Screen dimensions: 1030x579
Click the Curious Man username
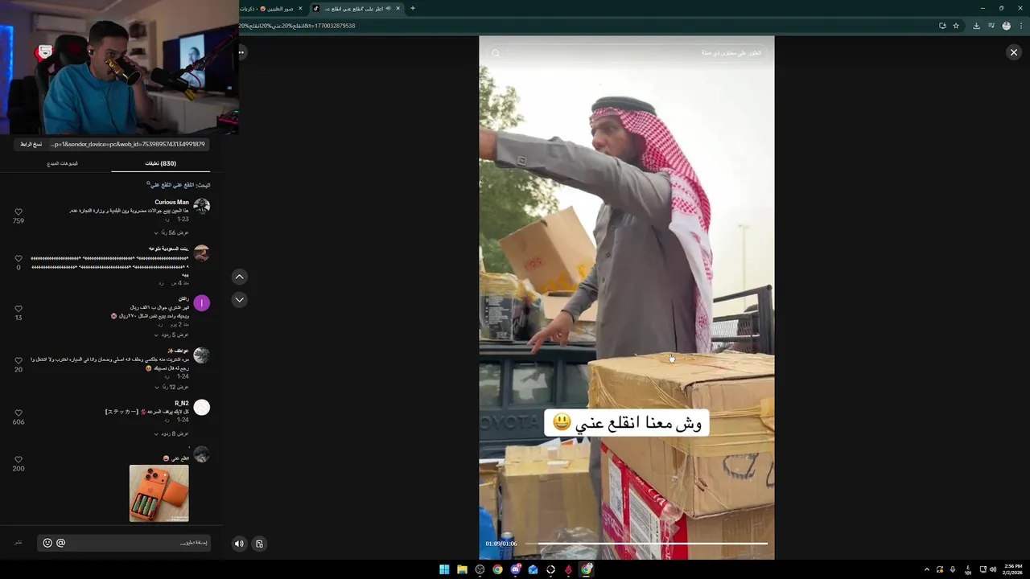coord(172,202)
